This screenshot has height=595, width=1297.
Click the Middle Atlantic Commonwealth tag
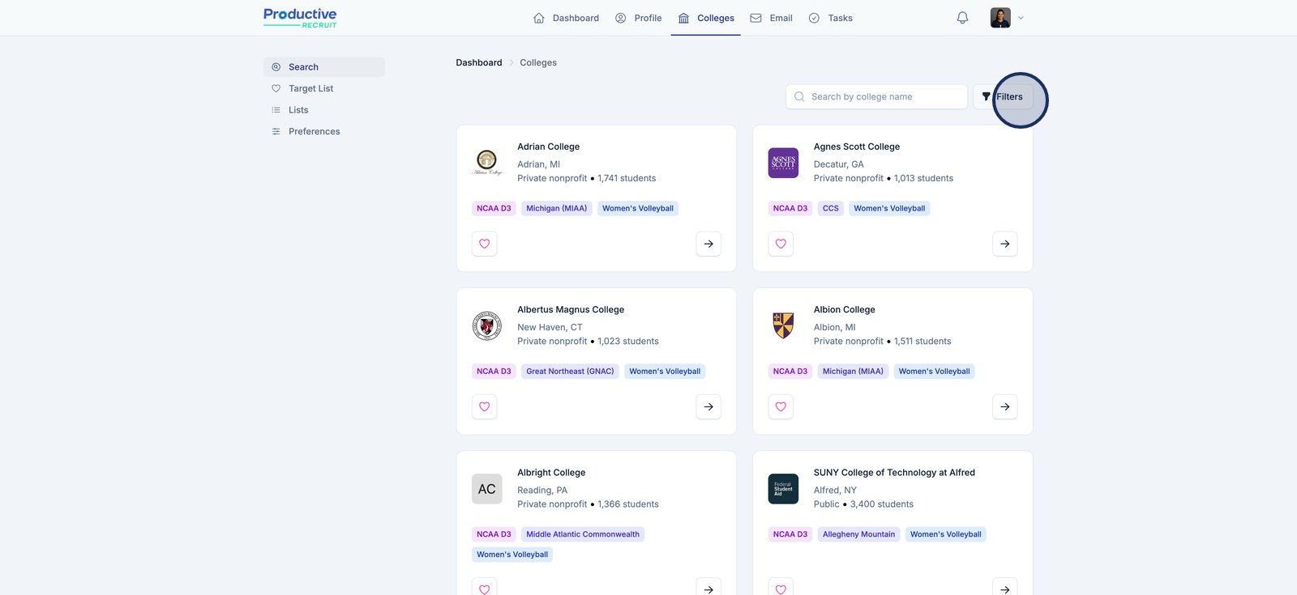coord(583,534)
